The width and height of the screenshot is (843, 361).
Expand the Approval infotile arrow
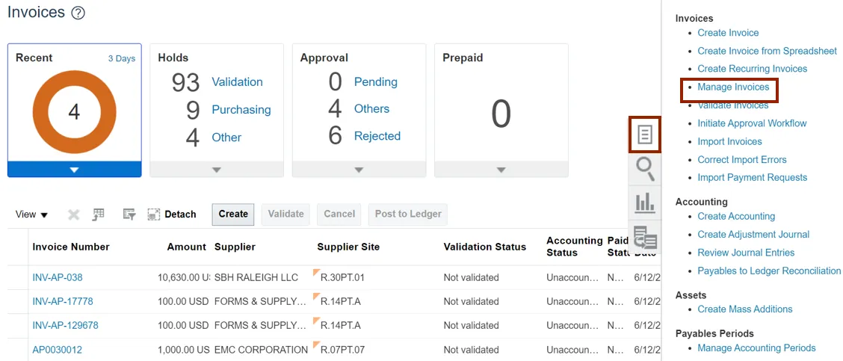coord(359,170)
